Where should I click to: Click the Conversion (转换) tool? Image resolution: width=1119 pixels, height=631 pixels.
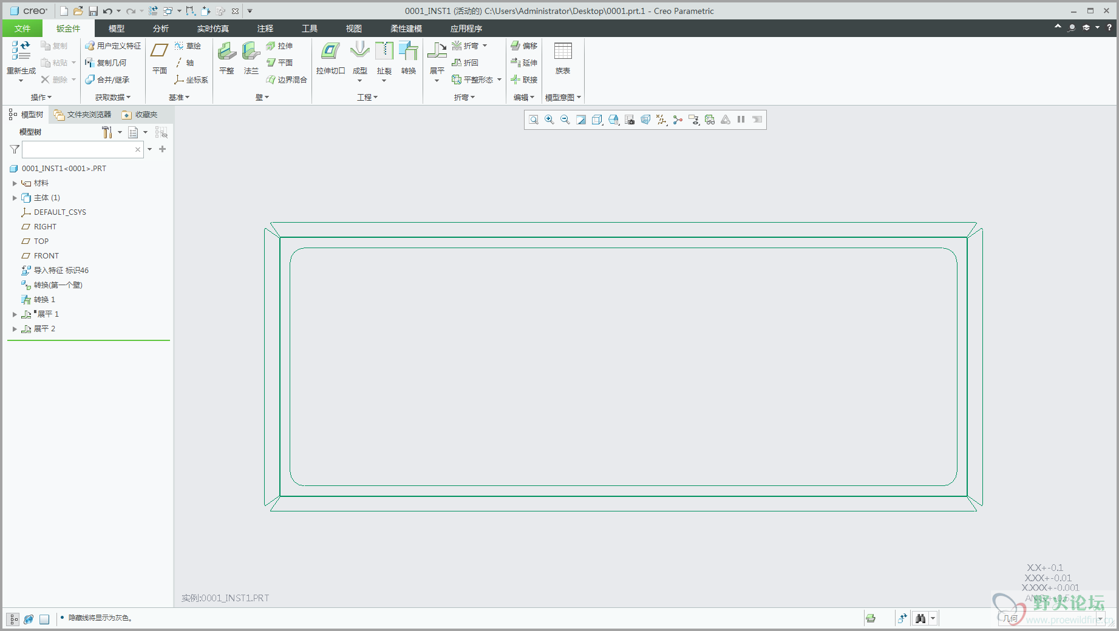point(409,58)
